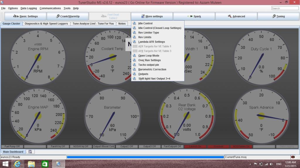Choose Idle Control (Closed Loop Settings)
This screenshot has width=300, height=168.
click(158, 28)
